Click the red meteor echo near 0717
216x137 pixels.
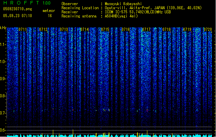(x=147, y=110)
